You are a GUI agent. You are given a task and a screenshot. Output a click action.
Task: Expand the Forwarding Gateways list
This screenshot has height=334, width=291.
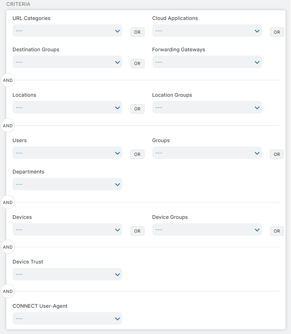click(x=207, y=62)
